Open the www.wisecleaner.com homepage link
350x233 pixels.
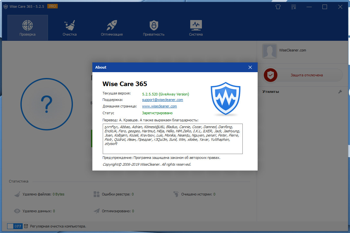click(159, 106)
